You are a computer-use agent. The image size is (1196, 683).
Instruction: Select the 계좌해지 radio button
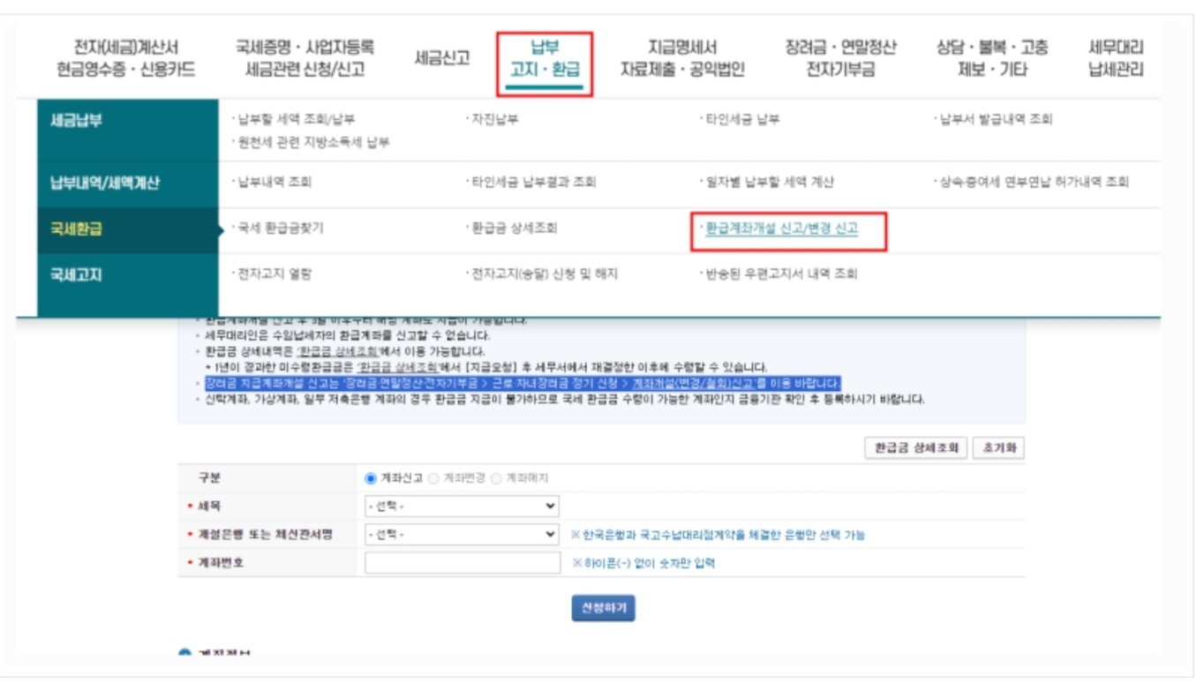[x=496, y=478]
